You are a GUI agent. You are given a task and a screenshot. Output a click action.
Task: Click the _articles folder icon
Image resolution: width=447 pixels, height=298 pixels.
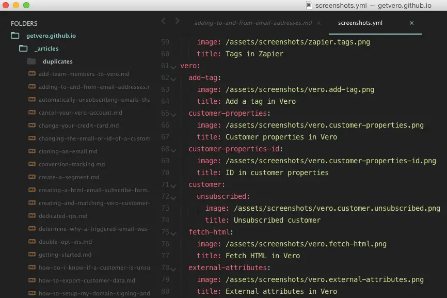(x=24, y=49)
